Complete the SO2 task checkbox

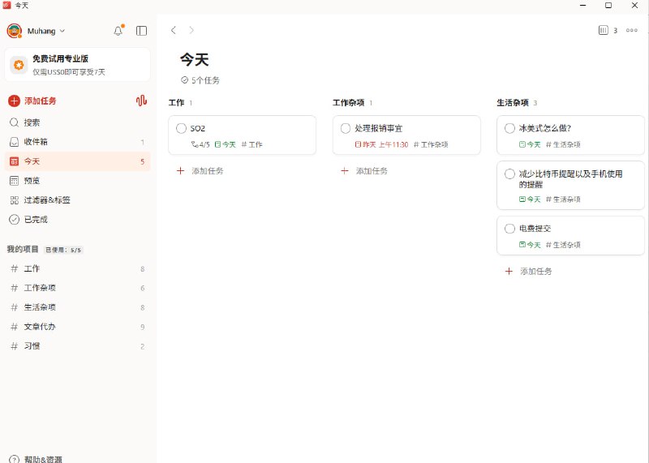[x=181, y=128]
